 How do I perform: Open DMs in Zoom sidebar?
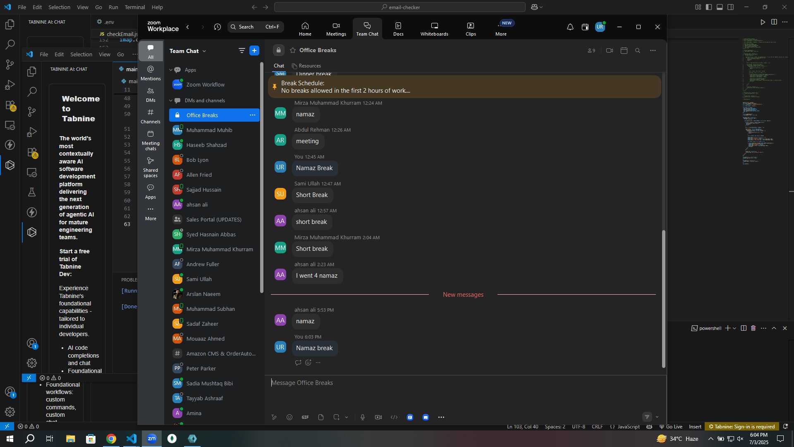(151, 94)
